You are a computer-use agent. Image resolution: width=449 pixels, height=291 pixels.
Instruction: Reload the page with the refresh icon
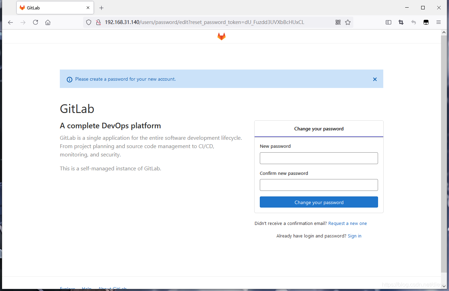pos(35,22)
